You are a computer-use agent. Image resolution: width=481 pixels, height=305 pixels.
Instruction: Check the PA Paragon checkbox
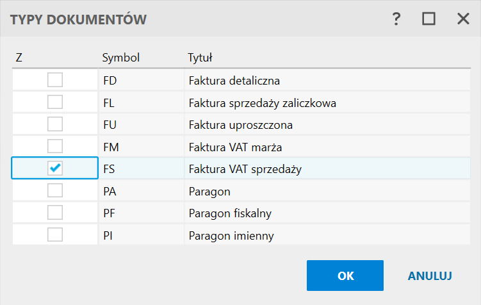(x=55, y=190)
